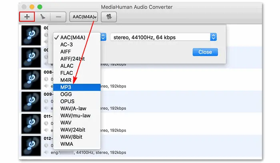Click the start conversion toolbar icon
The width and height of the screenshot is (280, 163).
coord(108,17)
